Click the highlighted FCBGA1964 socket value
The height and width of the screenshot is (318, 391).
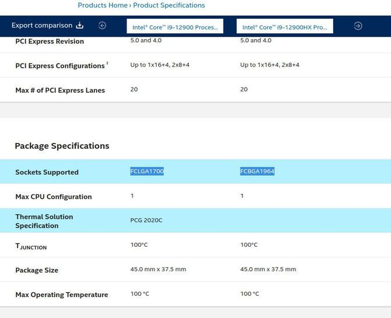tap(257, 171)
